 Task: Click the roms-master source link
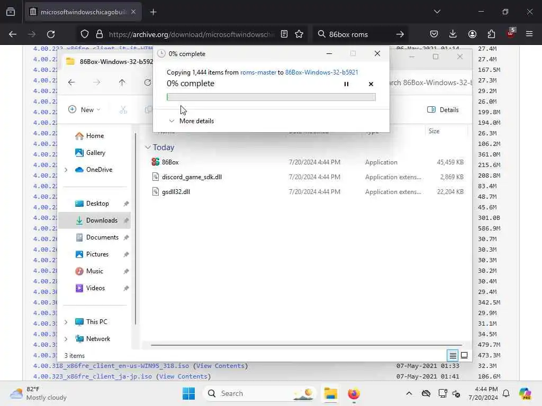258,72
